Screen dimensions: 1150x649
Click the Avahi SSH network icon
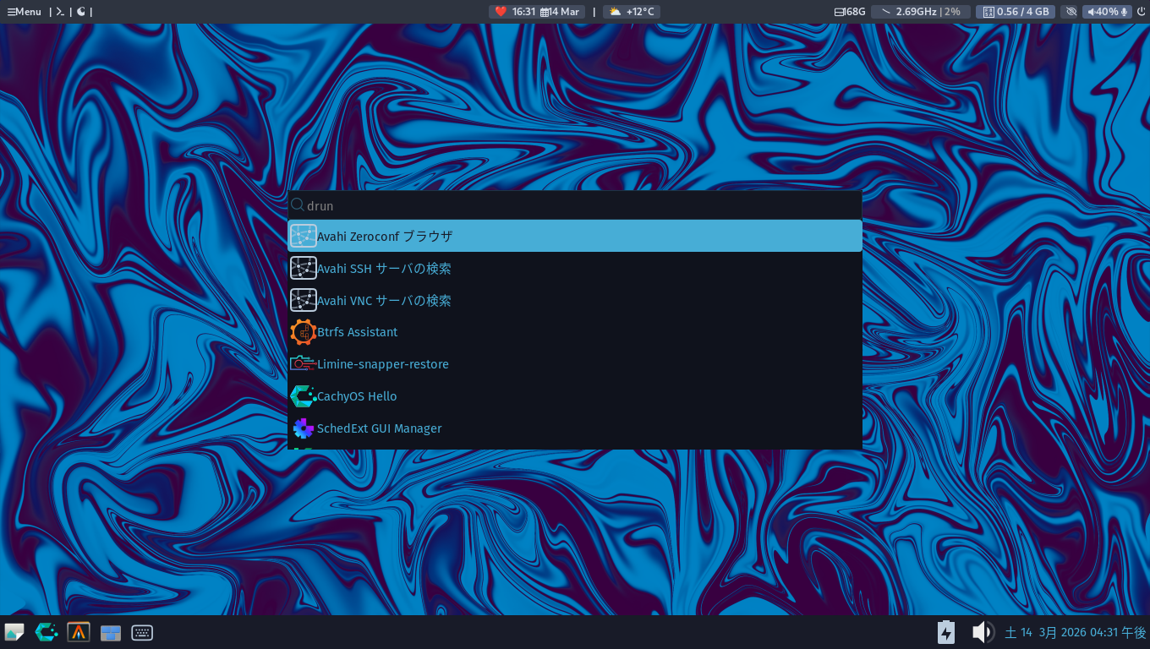click(x=303, y=268)
